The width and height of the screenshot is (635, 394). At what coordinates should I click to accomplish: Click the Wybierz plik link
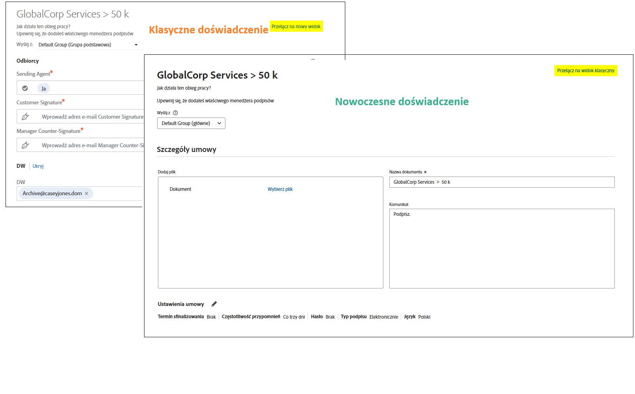tap(280, 189)
